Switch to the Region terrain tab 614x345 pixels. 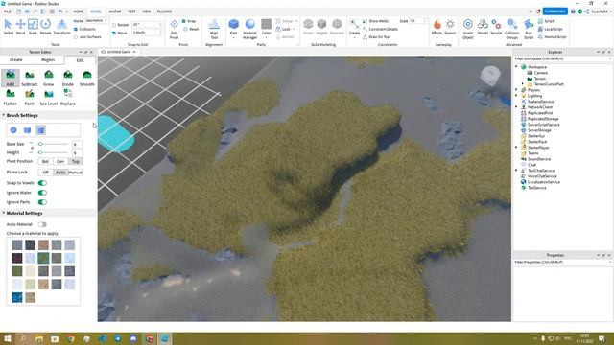point(48,59)
